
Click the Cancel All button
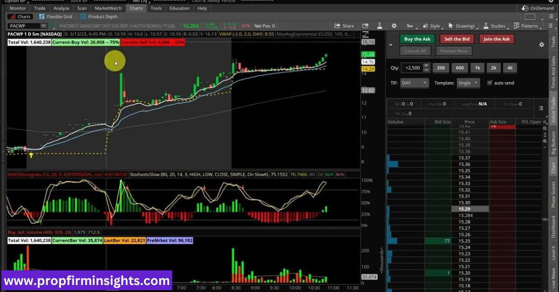pyautogui.click(x=415, y=51)
